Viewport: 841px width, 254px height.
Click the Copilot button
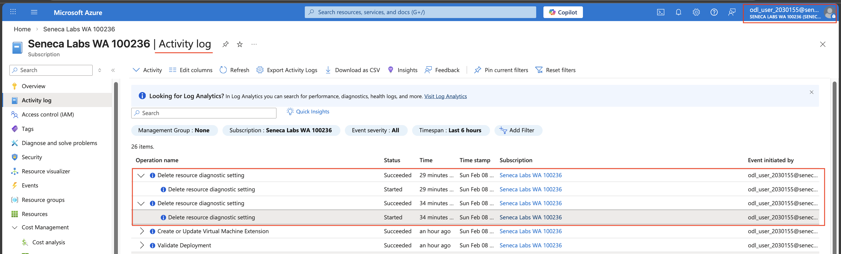point(563,12)
